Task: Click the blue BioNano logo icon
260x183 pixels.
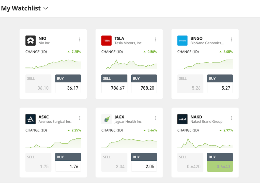Action: click(182, 40)
